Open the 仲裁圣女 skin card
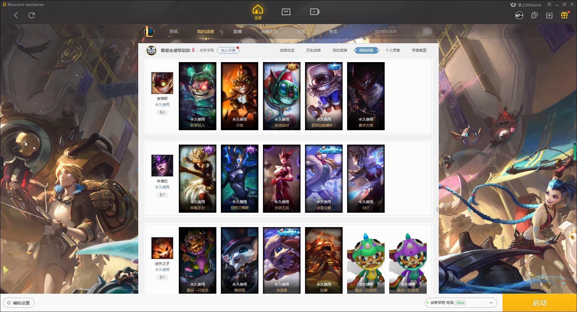 tap(197, 178)
